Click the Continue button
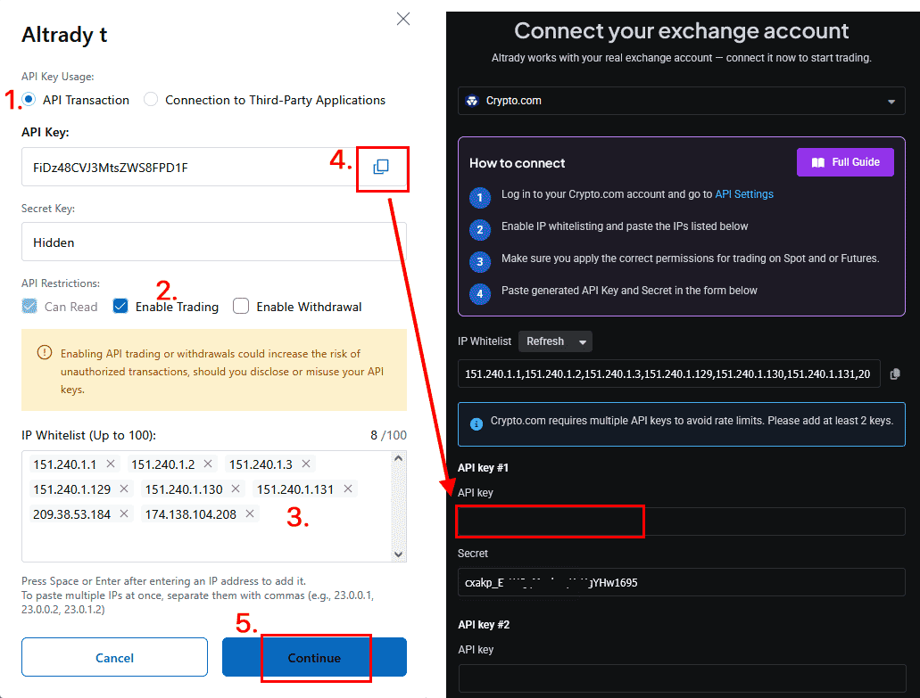 click(x=314, y=657)
